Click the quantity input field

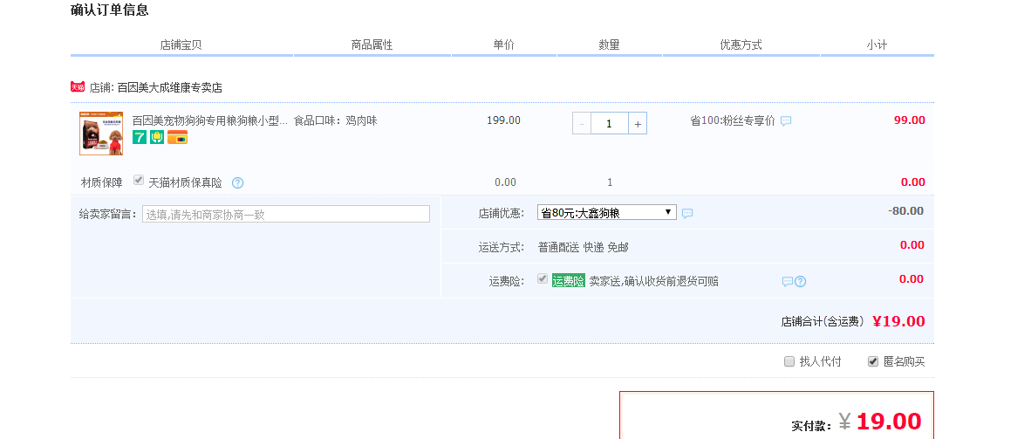tap(609, 123)
